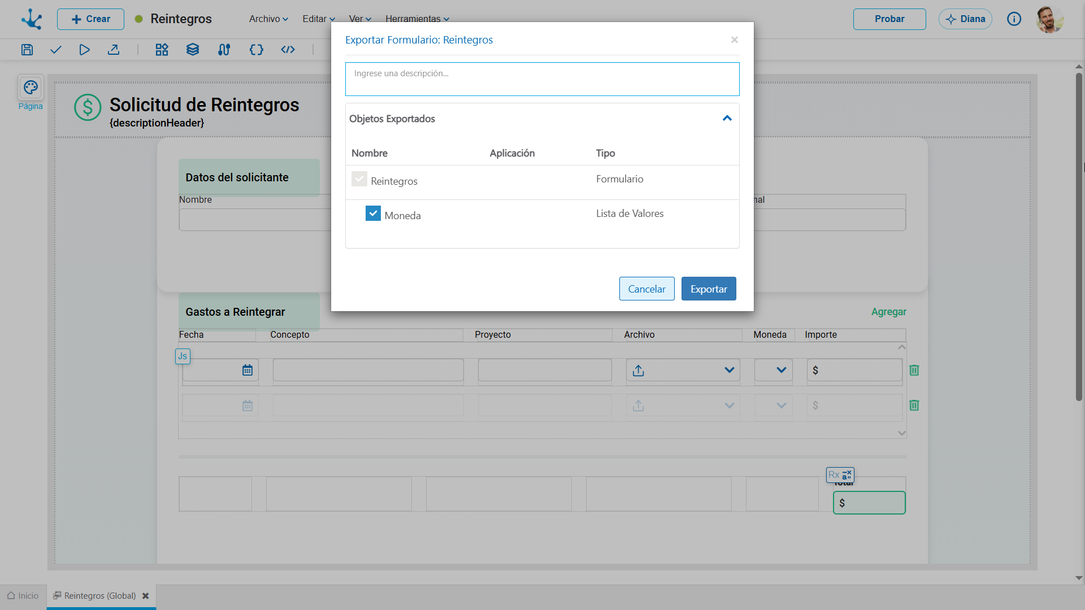
Task: Click the description text area
Action: [x=542, y=79]
